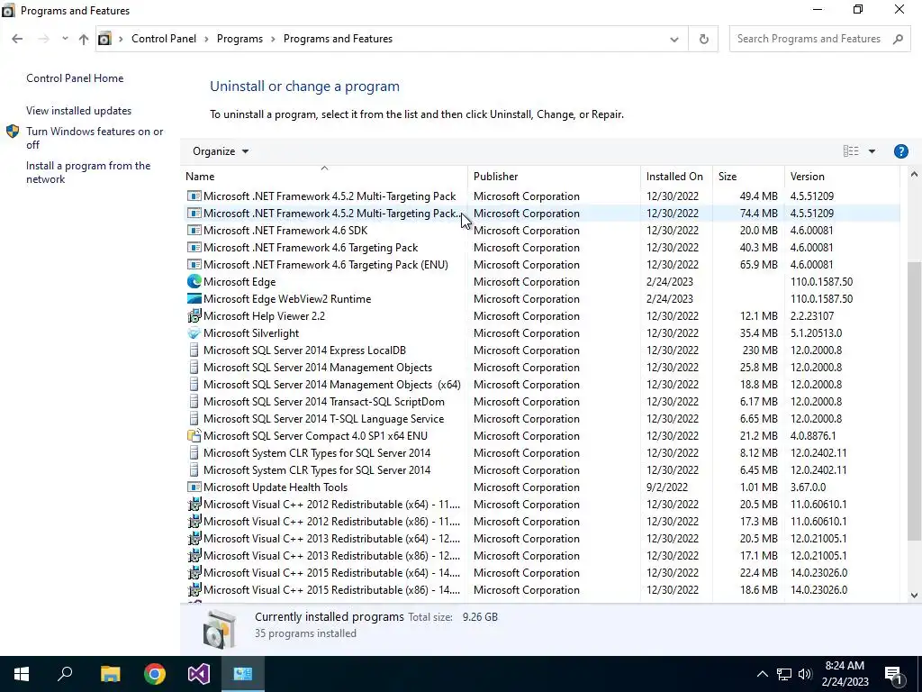The width and height of the screenshot is (922, 692).
Task: Select the Microsoft Edge icon in list
Action: 194,282
